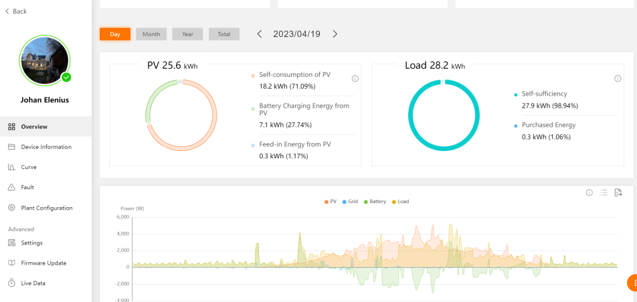Open the Overview grid icon
Image resolution: width=637 pixels, height=302 pixels.
tap(12, 127)
